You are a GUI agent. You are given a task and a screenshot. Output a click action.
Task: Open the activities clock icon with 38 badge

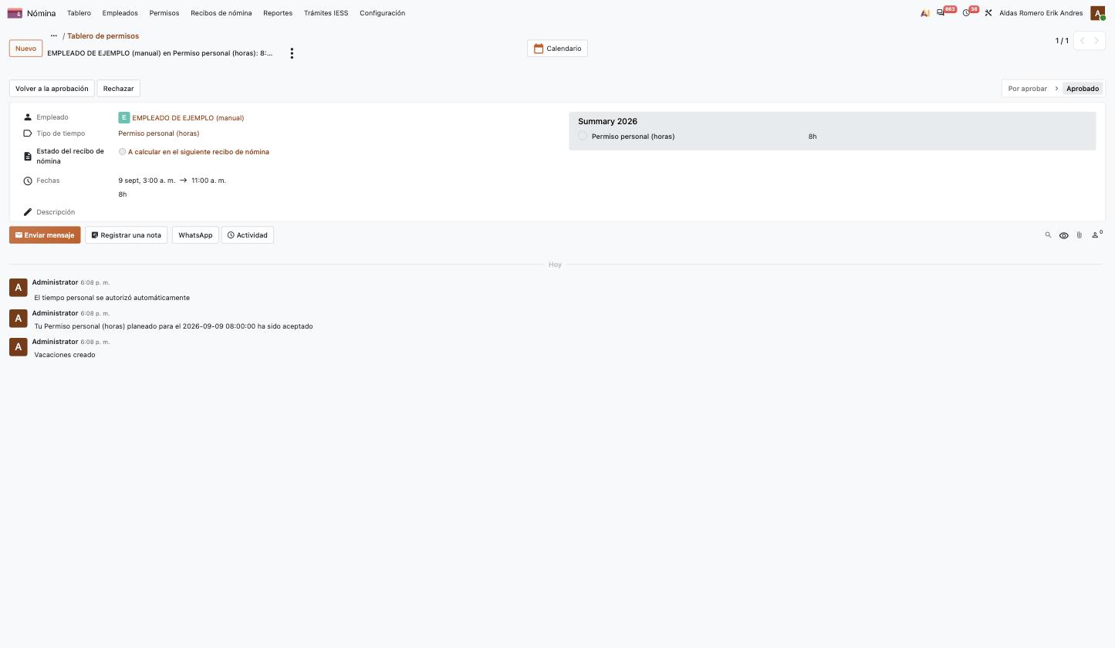966,13
